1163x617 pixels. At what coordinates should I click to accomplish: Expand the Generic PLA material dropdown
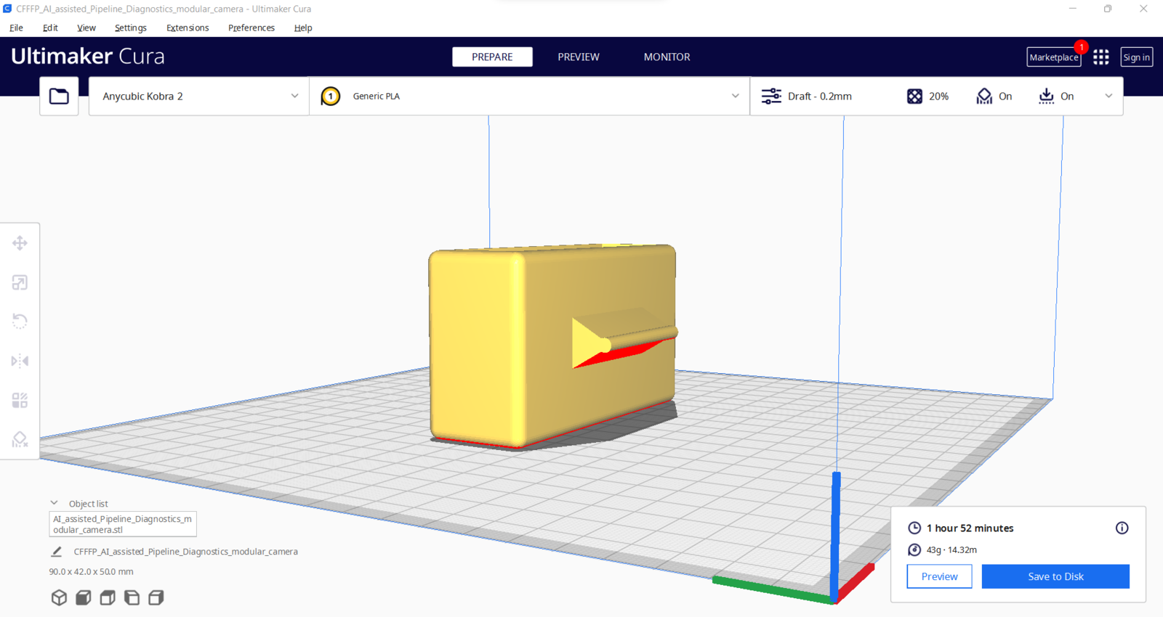[530, 96]
